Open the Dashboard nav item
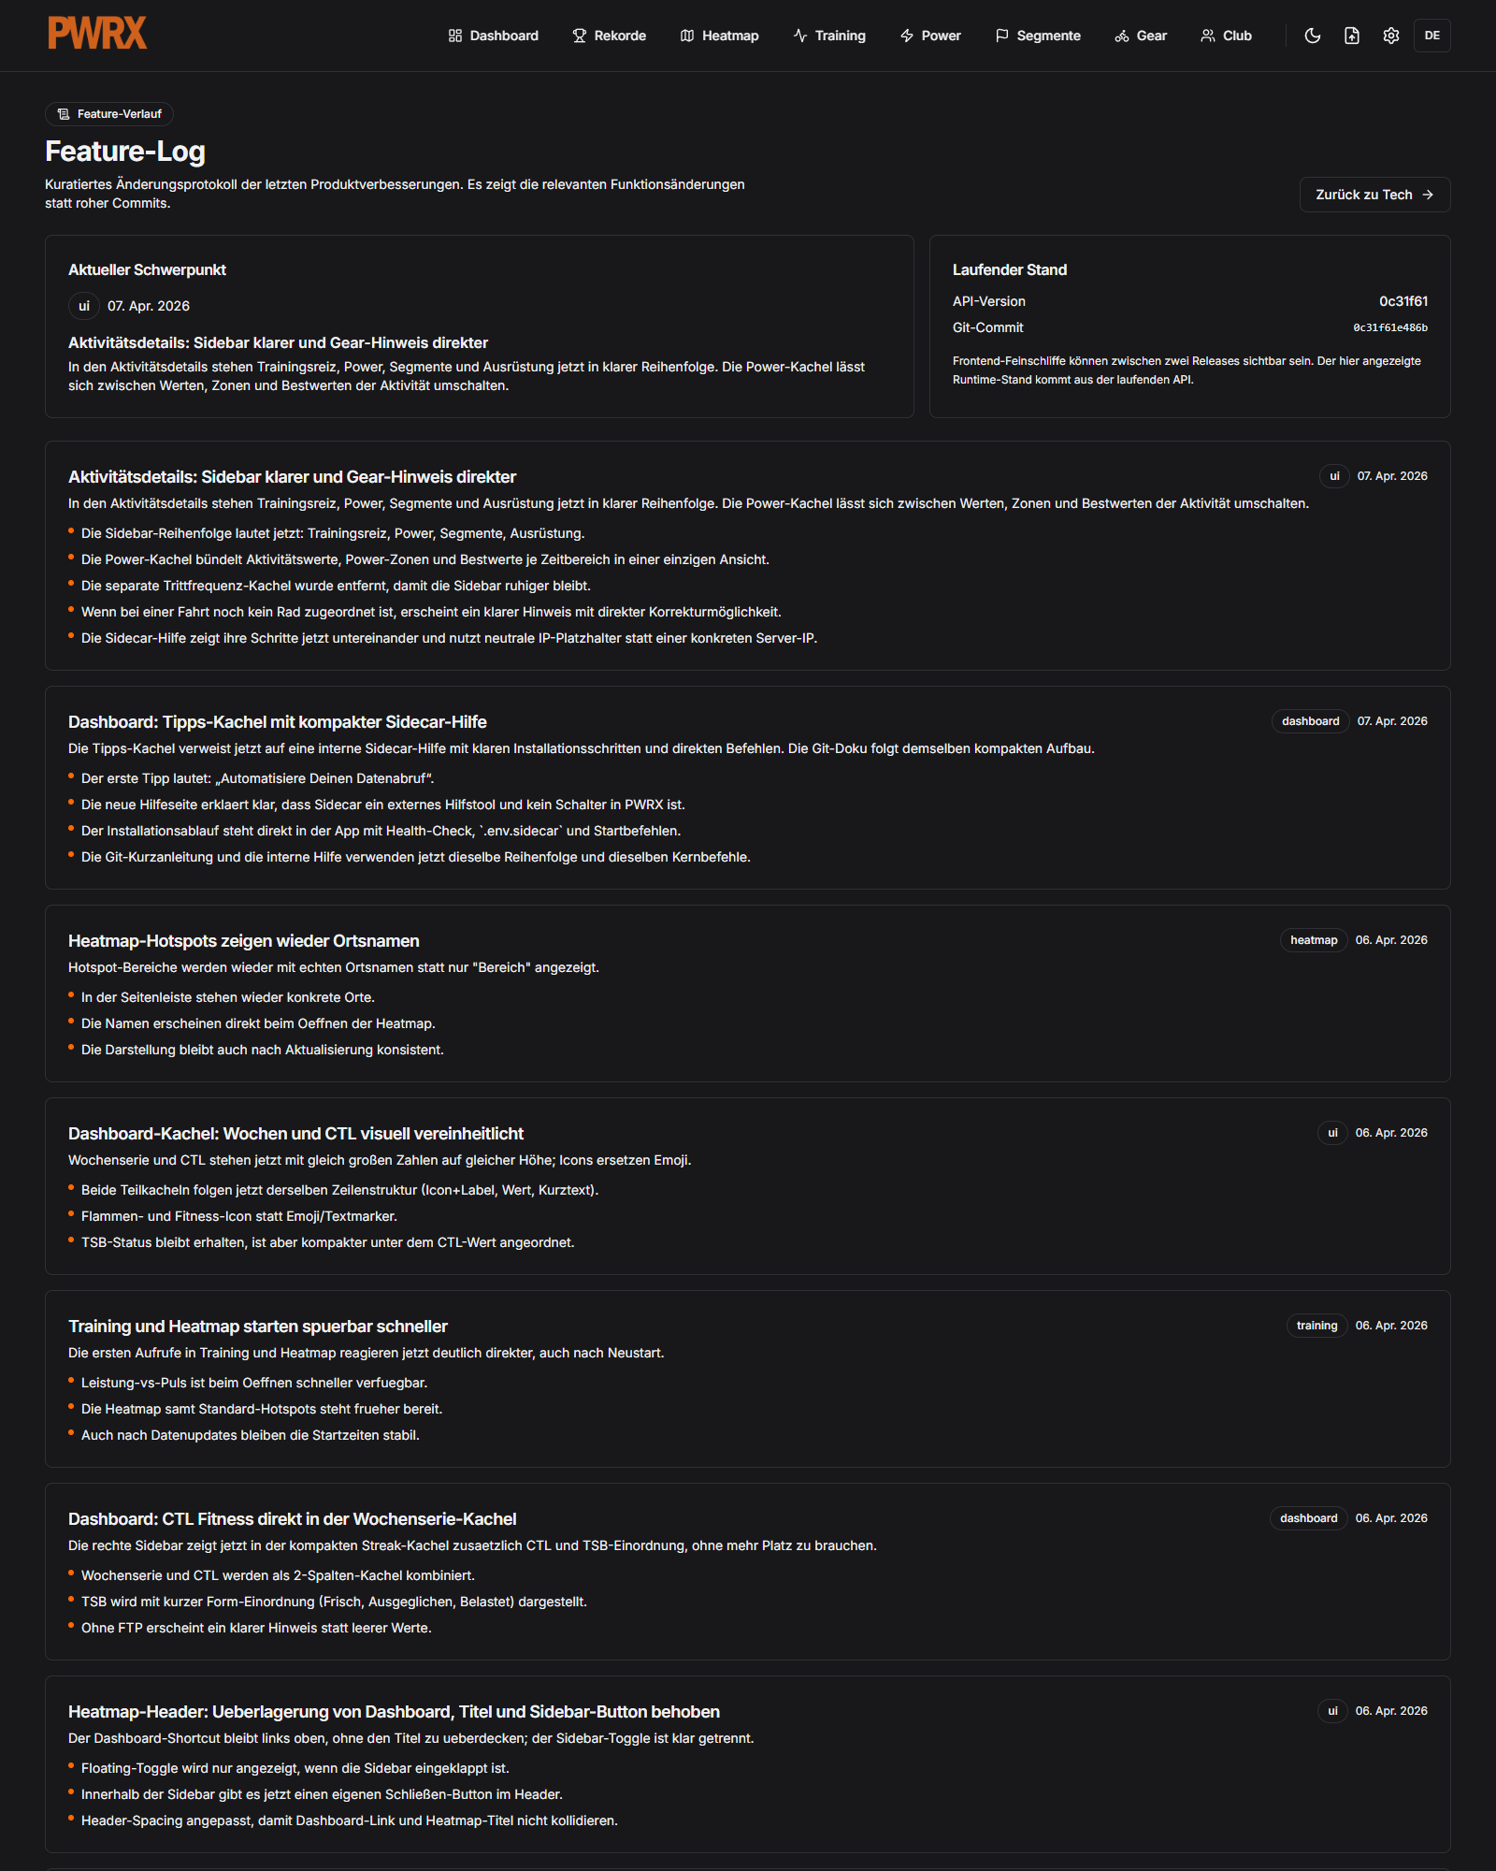Viewport: 1496px width, 1871px height. point(494,36)
